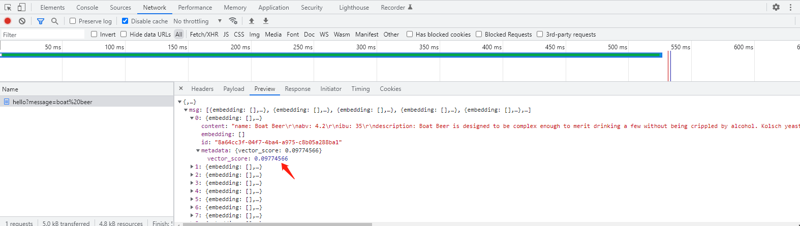Enable Preserve log checkbox
800x226 pixels.
point(73,21)
